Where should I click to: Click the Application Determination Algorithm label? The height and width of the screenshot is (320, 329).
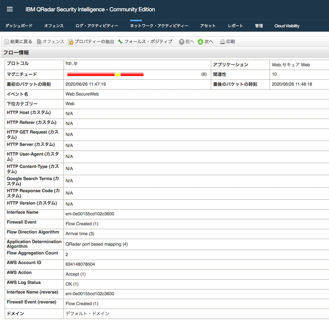(34, 244)
